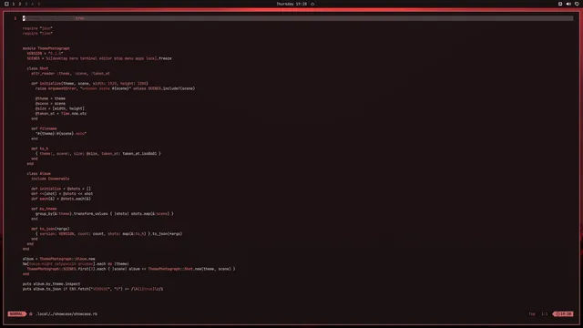Click the def initialize(theme, scene line
Viewport: 583px width, 328px height.
coord(89,83)
